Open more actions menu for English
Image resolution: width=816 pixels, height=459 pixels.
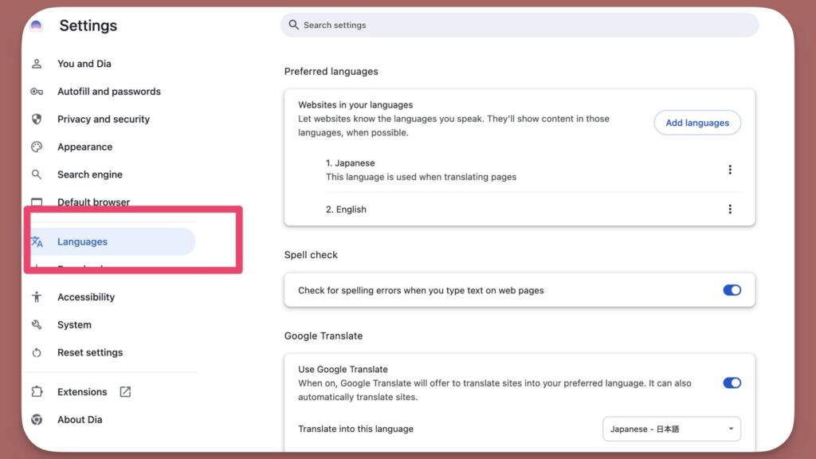click(730, 210)
